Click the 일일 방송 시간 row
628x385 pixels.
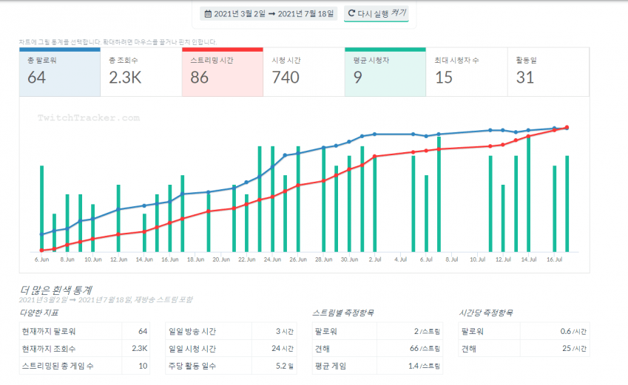click(x=231, y=331)
